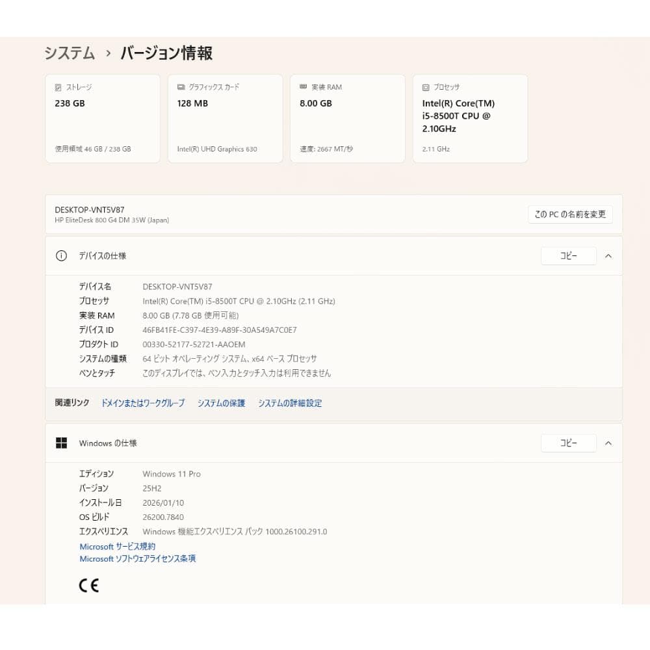The width and height of the screenshot is (650, 650).
Task: Open システムの保護 link
Action: [221, 403]
